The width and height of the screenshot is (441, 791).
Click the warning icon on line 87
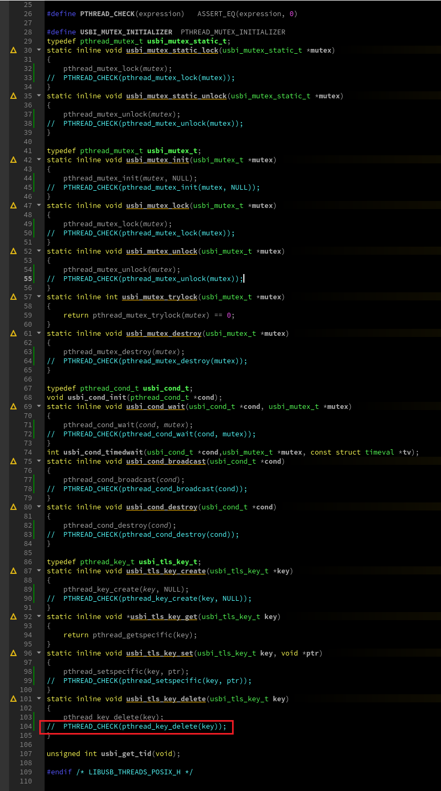point(13,571)
